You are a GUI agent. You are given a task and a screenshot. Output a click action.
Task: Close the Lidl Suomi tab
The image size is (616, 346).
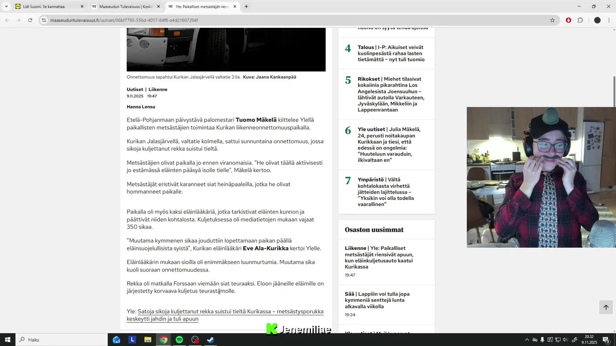coord(82,7)
